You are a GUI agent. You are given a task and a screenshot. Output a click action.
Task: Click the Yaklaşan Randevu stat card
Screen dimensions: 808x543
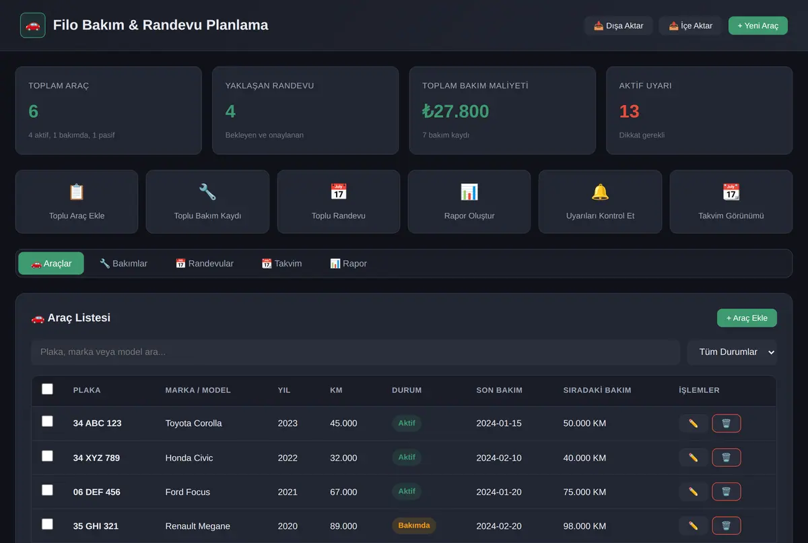(x=306, y=110)
